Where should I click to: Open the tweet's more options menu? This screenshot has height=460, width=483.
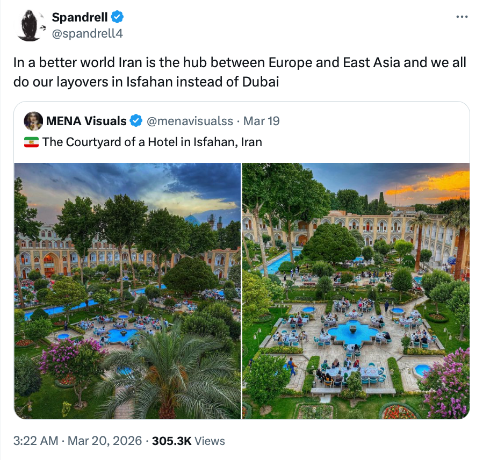coord(462,17)
